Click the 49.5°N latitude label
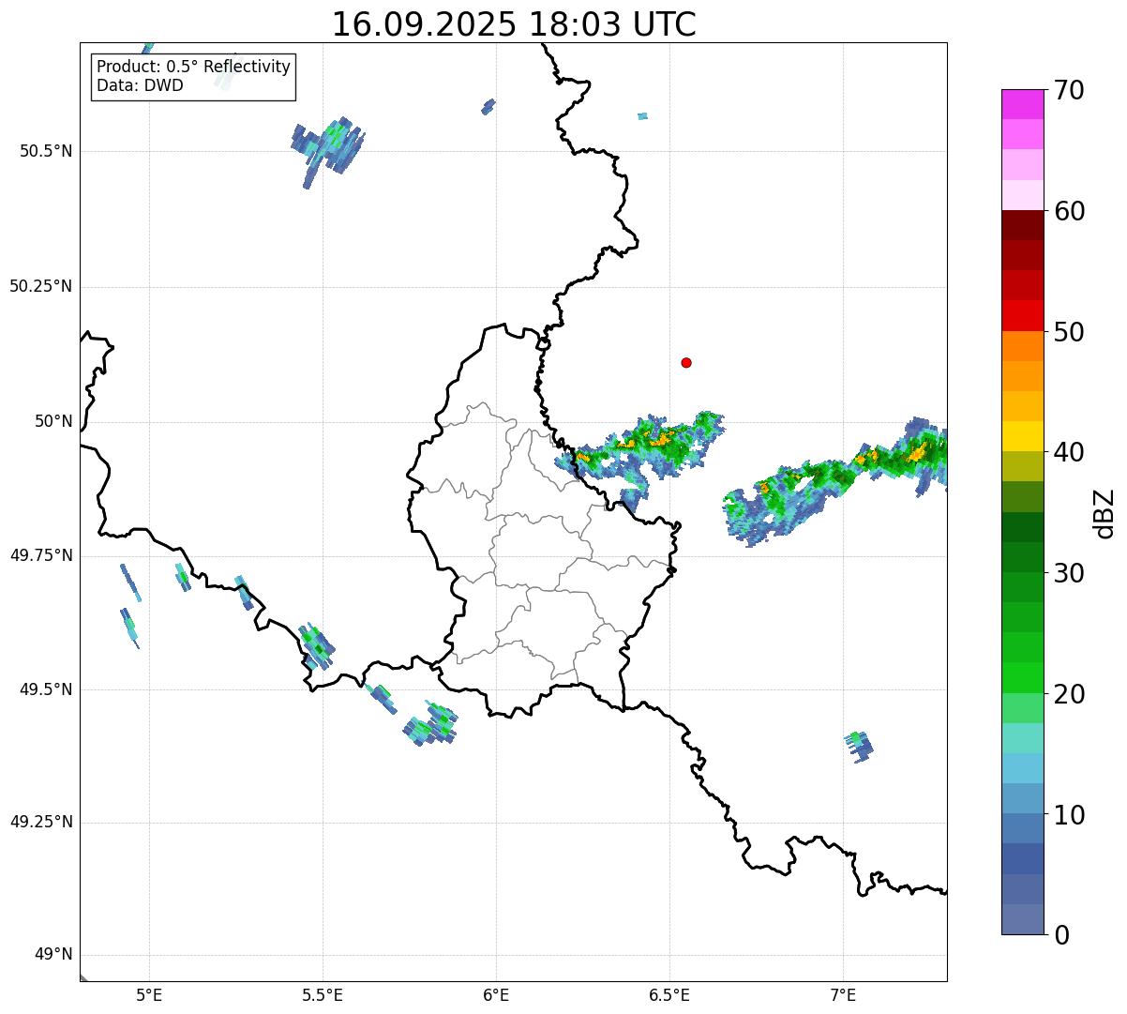Screen dimensions: 1127x1014 tap(45, 689)
